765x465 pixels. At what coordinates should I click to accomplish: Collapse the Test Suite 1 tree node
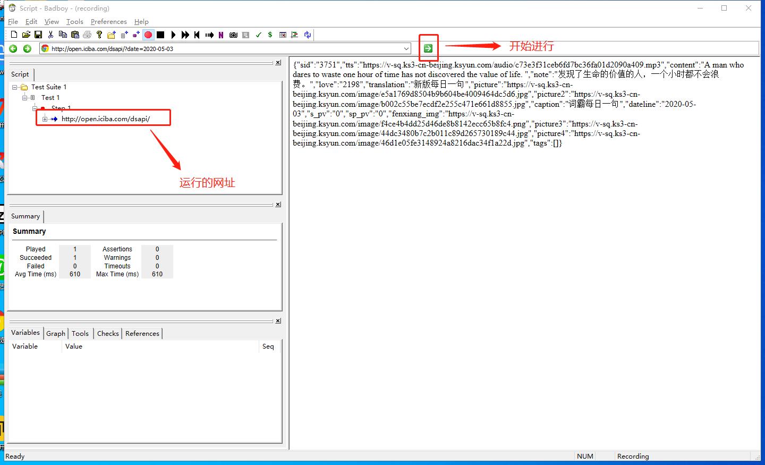(x=15, y=87)
